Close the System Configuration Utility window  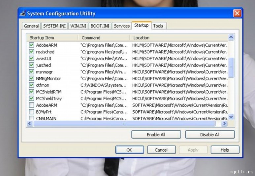[x=237, y=13]
